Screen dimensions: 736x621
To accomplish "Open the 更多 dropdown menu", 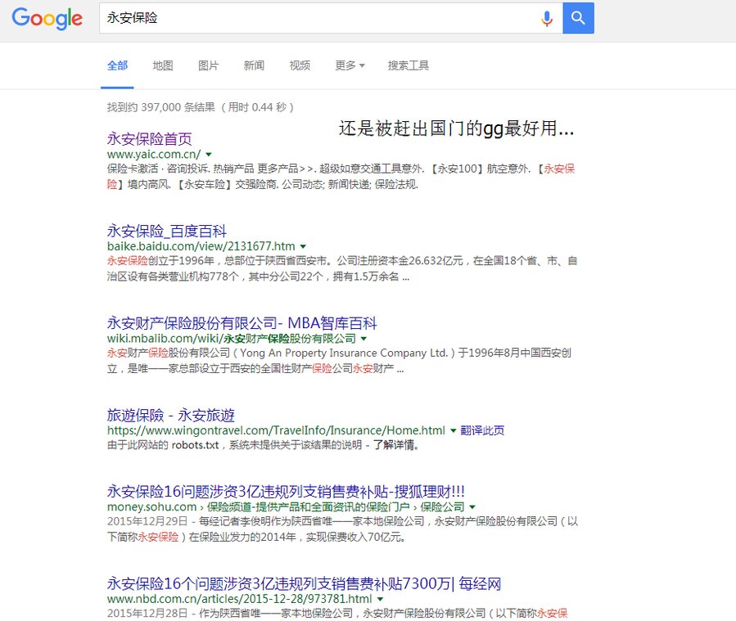I will [350, 65].
